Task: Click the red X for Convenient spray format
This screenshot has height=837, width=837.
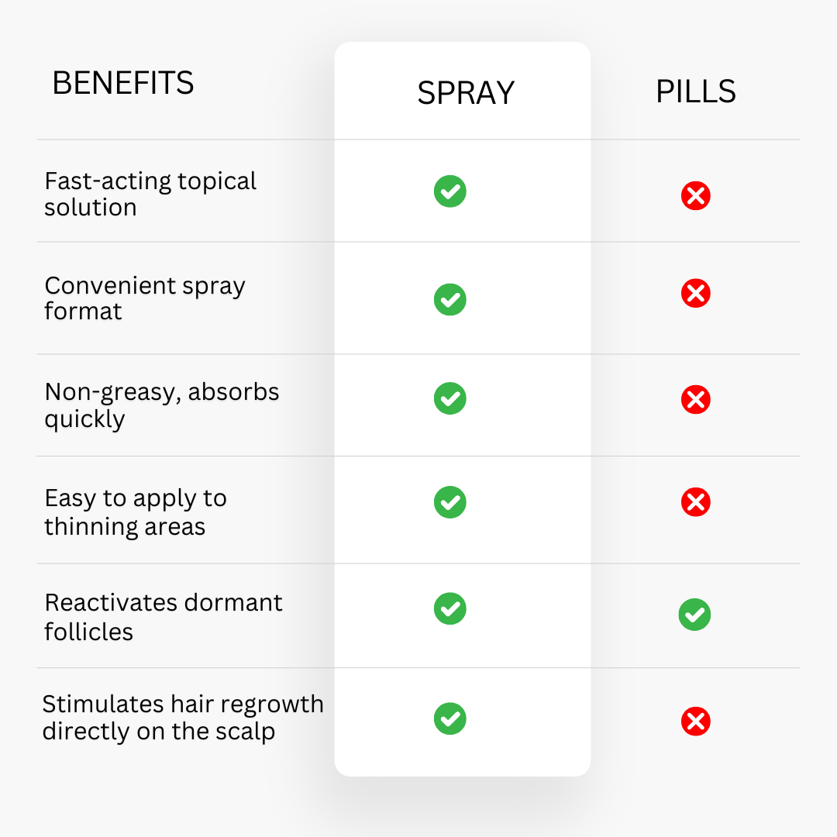Action: [695, 293]
